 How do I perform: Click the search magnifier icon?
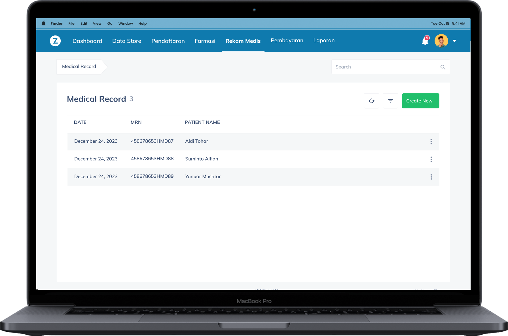443,67
